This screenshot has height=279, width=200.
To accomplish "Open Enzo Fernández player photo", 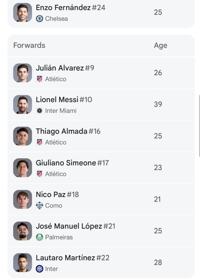I will [23, 12].
